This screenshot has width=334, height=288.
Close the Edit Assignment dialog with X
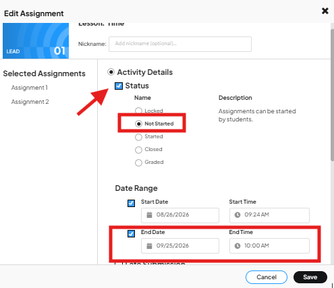(x=325, y=11)
